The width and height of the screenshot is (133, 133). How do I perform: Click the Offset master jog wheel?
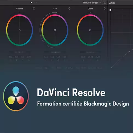click(x=90, y=52)
